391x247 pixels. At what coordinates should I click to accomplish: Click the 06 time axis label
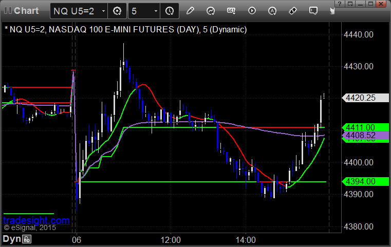[77, 240]
